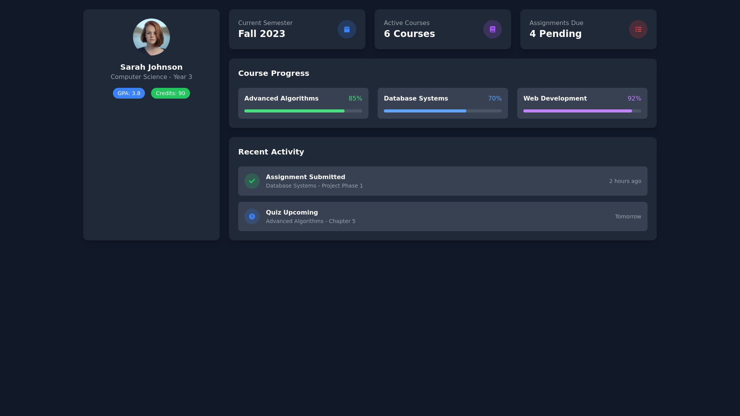Click the Web Development purple progress bar
Screen dimensions: 740x416
(x=577, y=111)
